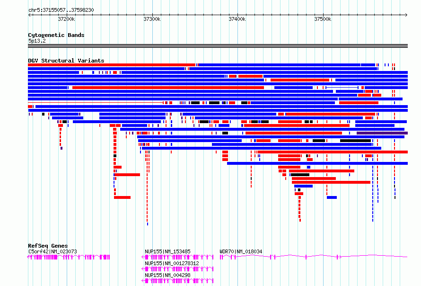Select the NUP155 NM_153485 gene model glyph
The image size is (421, 286).
177,257
